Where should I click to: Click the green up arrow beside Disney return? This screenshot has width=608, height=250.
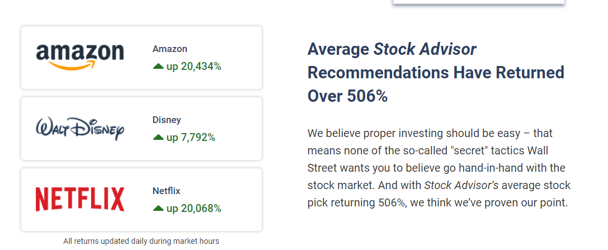[x=158, y=137]
